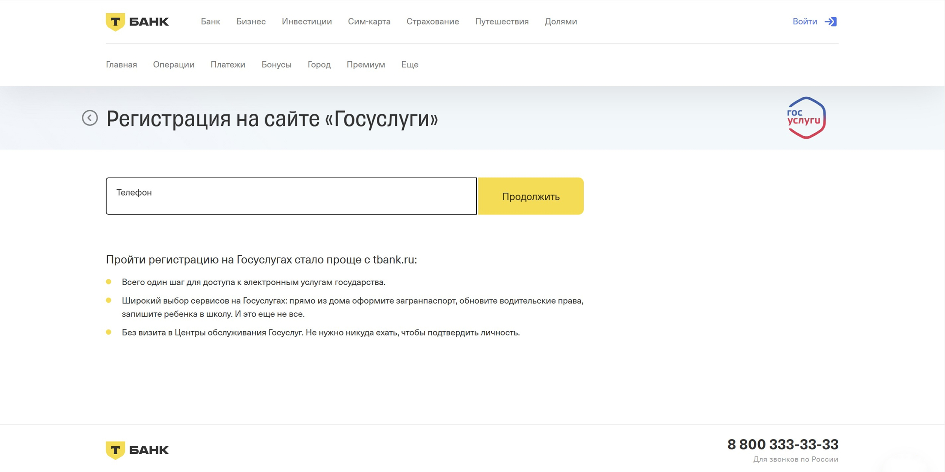Click the caption Для звонков по России

coord(796,460)
